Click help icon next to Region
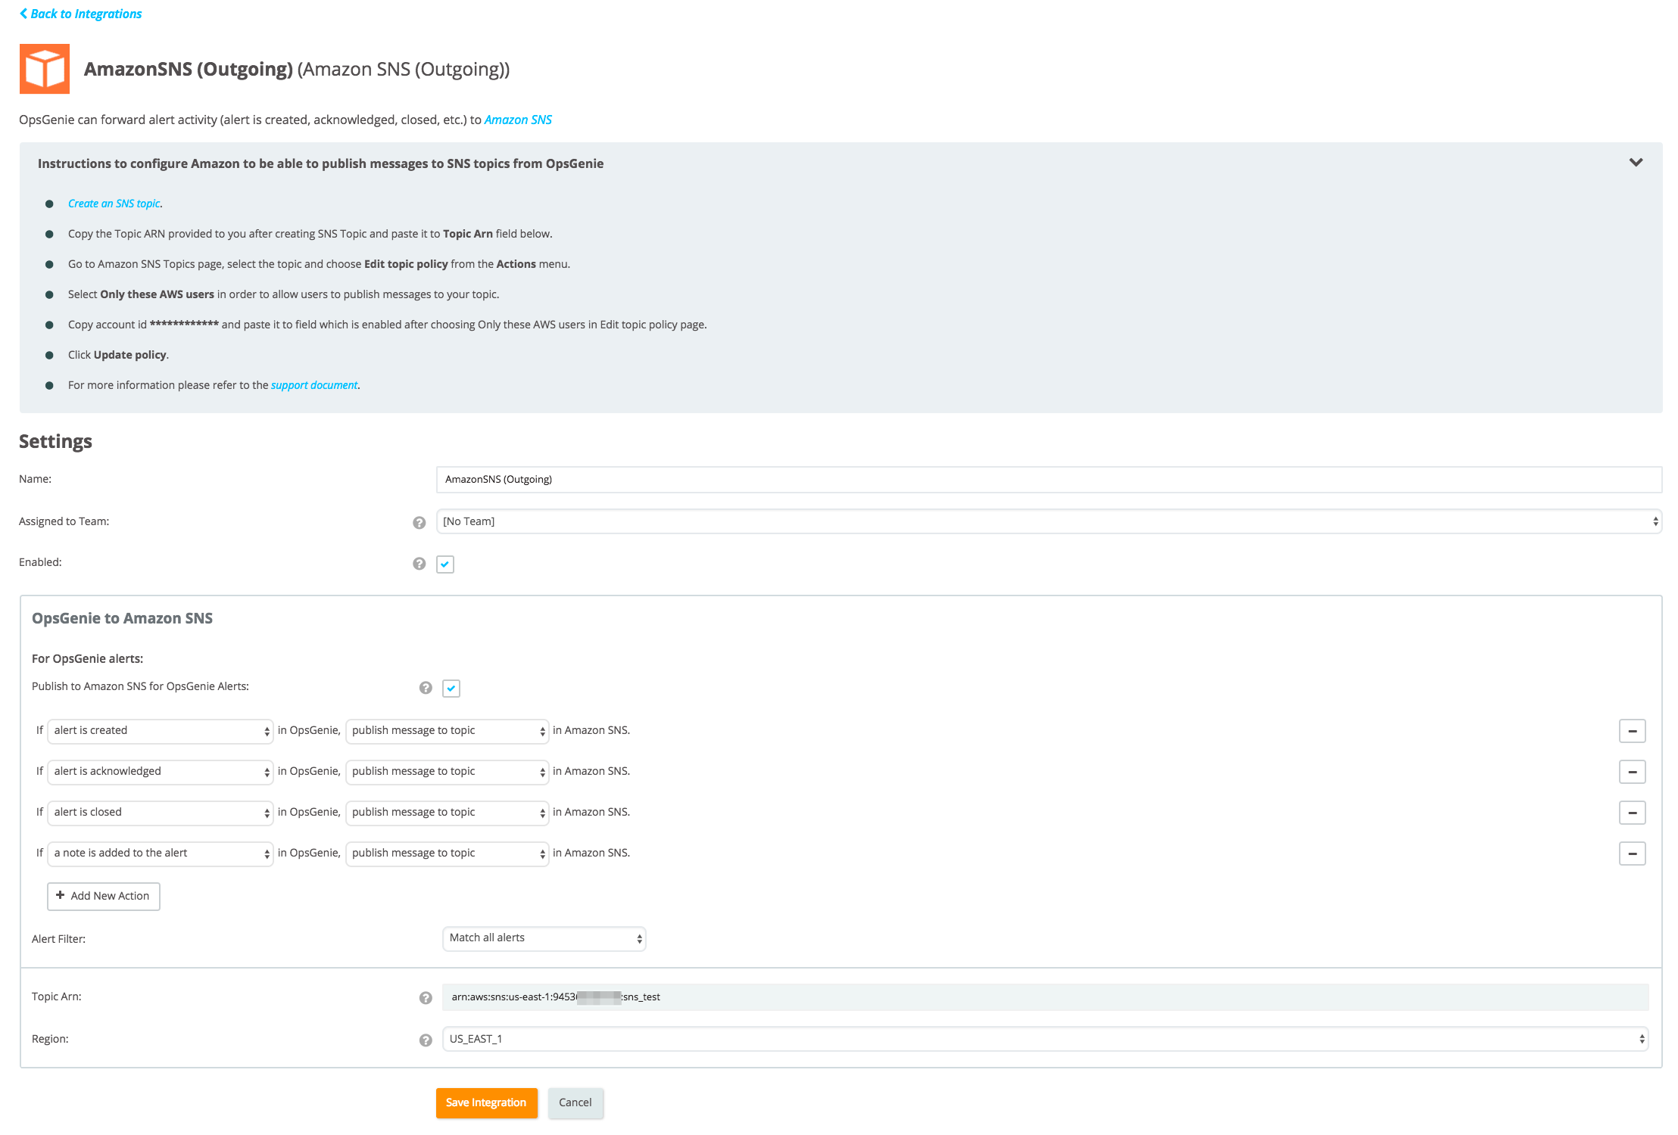 (426, 1040)
